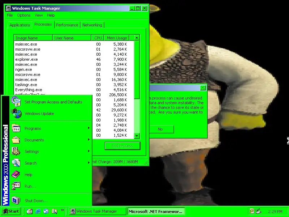Show hidden quick launch icons chevron
Screen dimensions: 289x217
62,210
